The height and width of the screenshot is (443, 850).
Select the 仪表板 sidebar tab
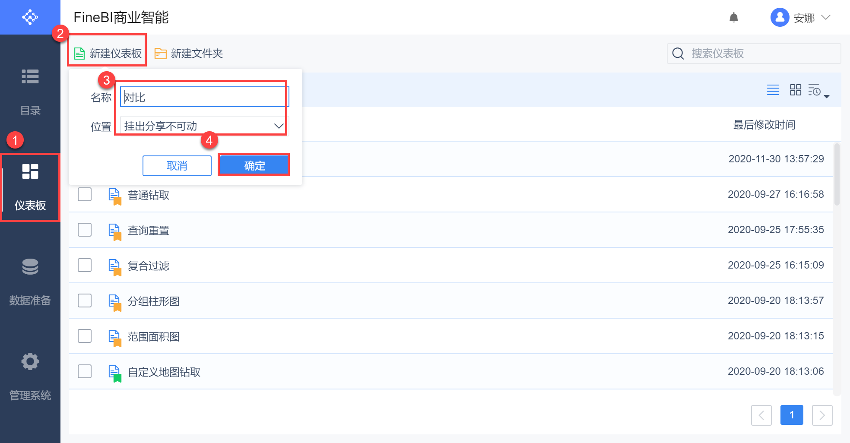pos(30,187)
